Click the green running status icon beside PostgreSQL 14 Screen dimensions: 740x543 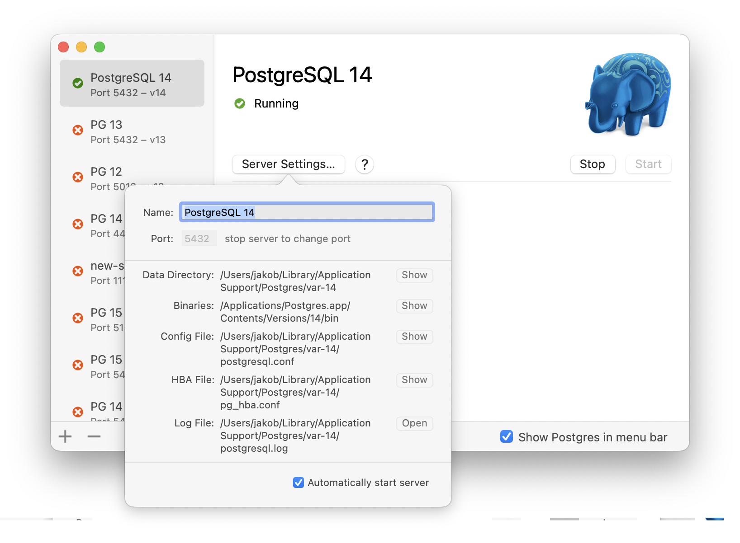(78, 83)
